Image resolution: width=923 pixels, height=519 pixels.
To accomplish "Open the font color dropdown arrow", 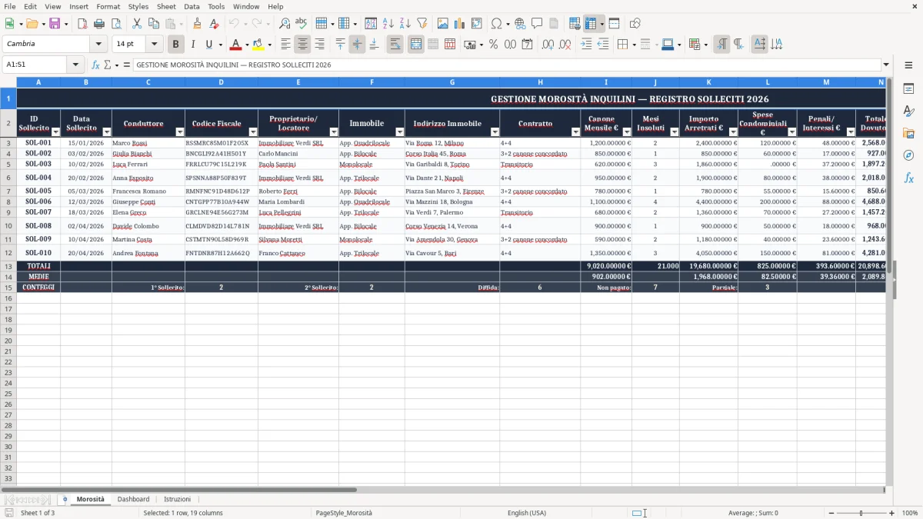I will (x=247, y=45).
